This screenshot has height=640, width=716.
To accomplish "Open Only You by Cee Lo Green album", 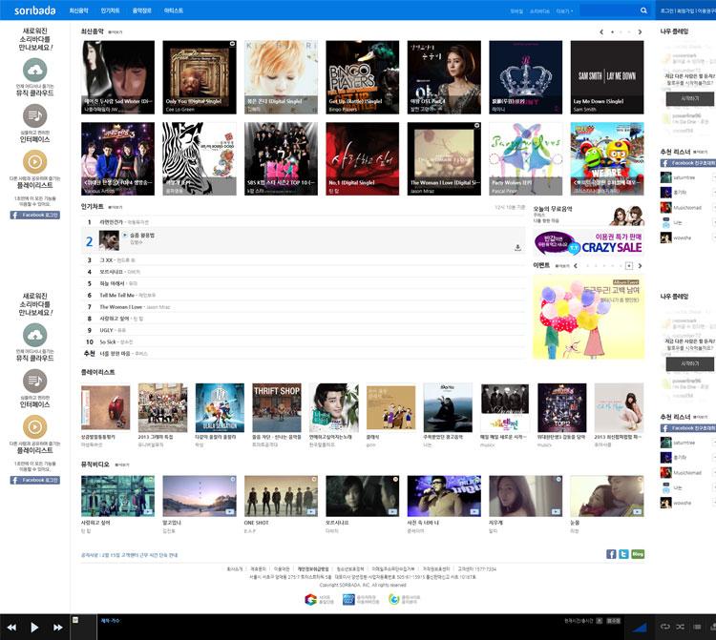I will 200,77.
